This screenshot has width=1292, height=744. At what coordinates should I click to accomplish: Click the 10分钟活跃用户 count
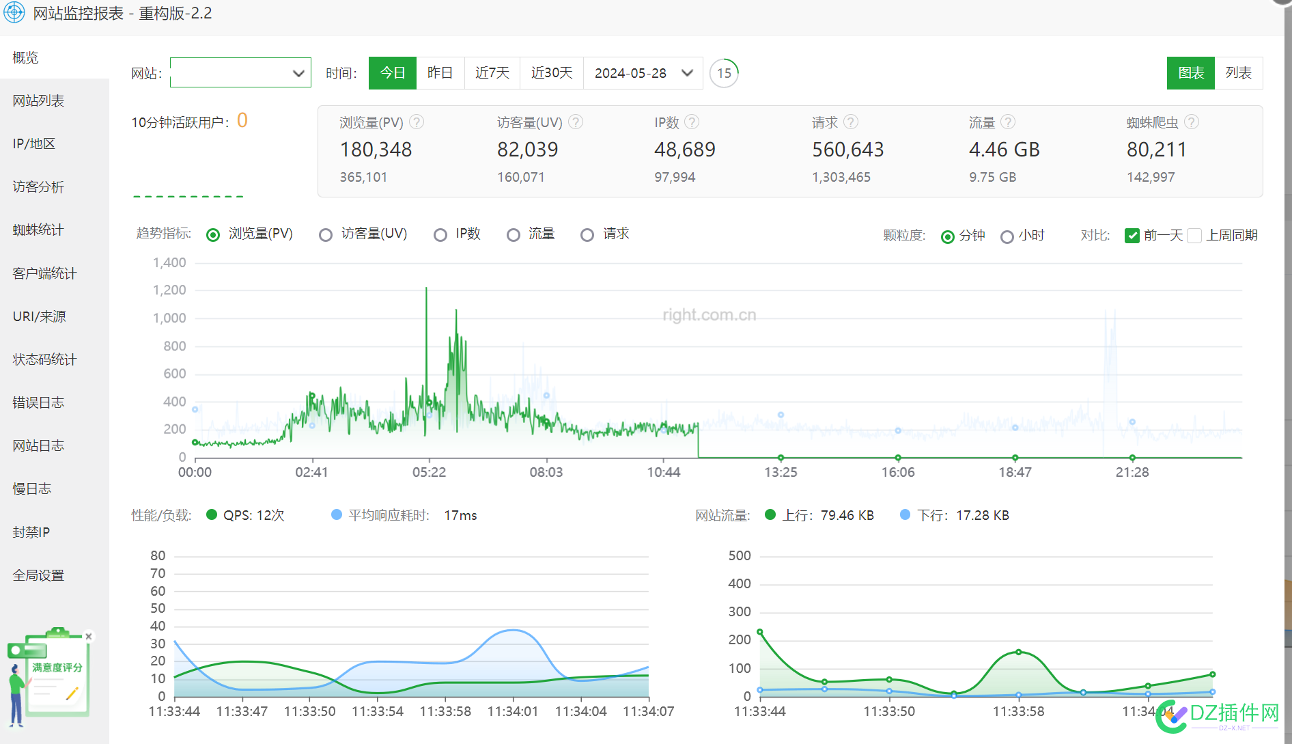pos(242,121)
